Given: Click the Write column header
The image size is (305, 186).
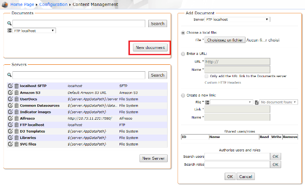Looking at the screenshot, I should pyautogui.click(x=276, y=137).
